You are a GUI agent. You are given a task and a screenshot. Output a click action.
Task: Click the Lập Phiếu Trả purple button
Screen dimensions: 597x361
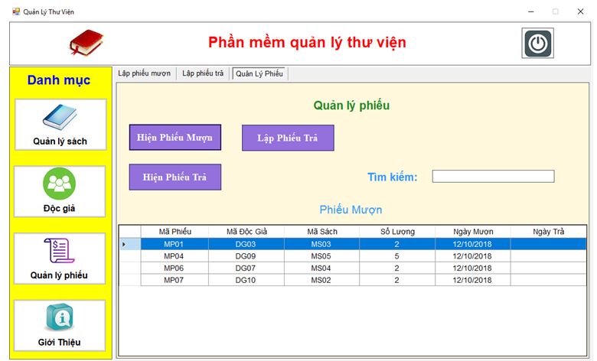288,138
